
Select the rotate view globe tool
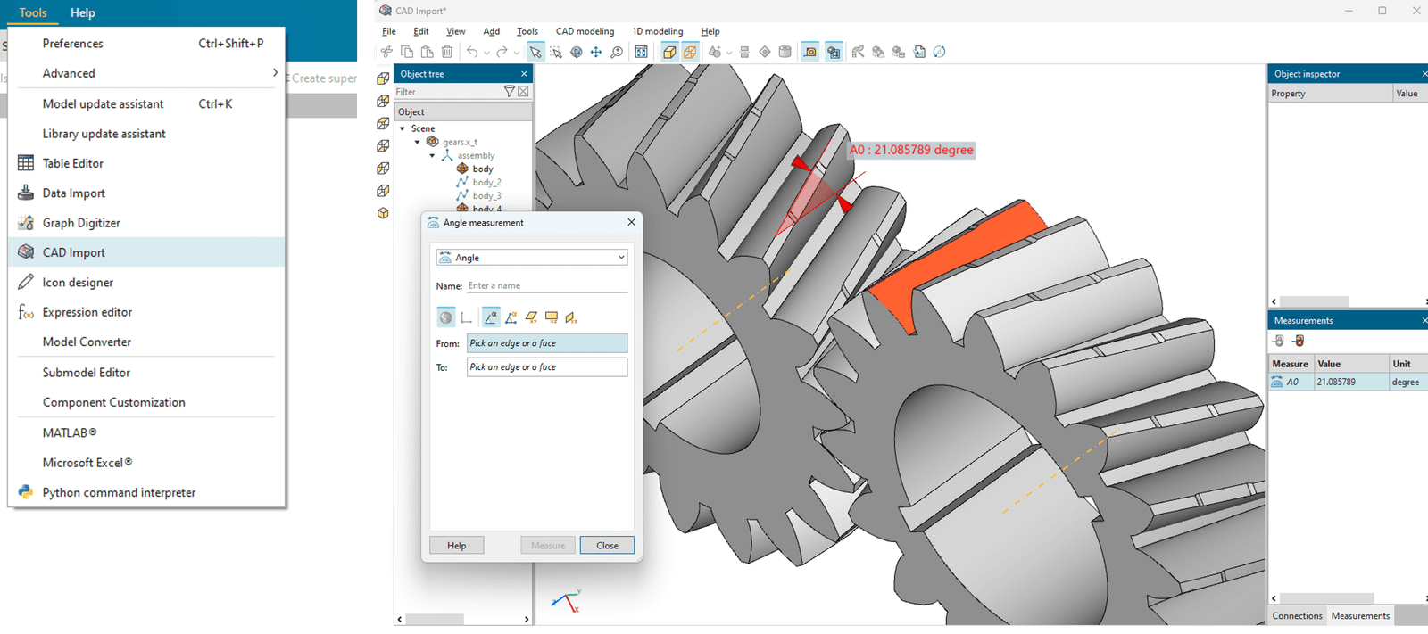click(577, 52)
